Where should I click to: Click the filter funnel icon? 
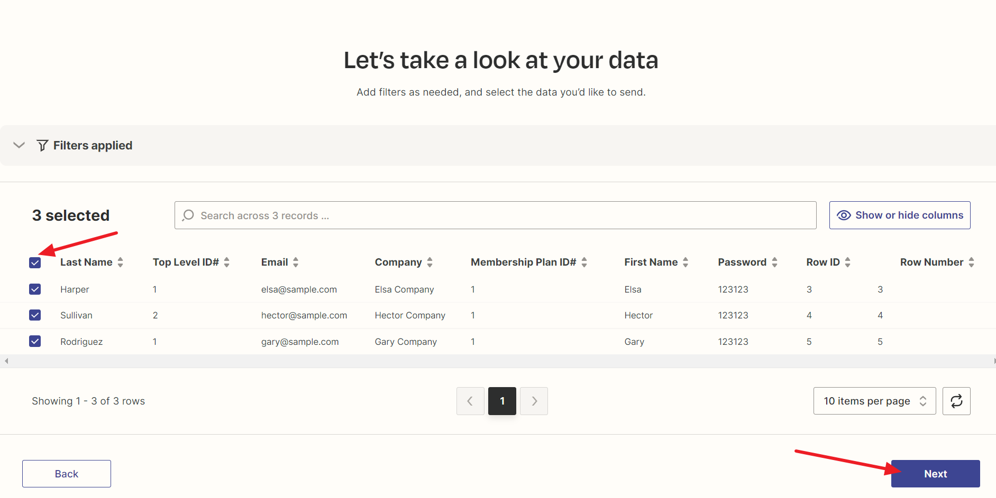pos(42,145)
